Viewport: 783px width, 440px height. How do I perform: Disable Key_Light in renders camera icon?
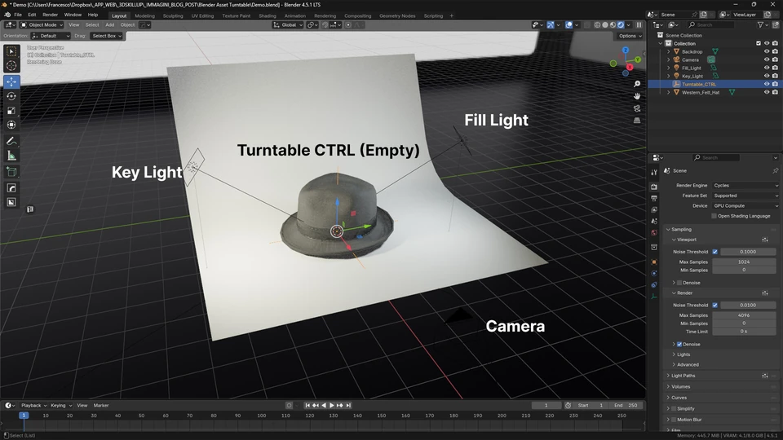point(775,76)
